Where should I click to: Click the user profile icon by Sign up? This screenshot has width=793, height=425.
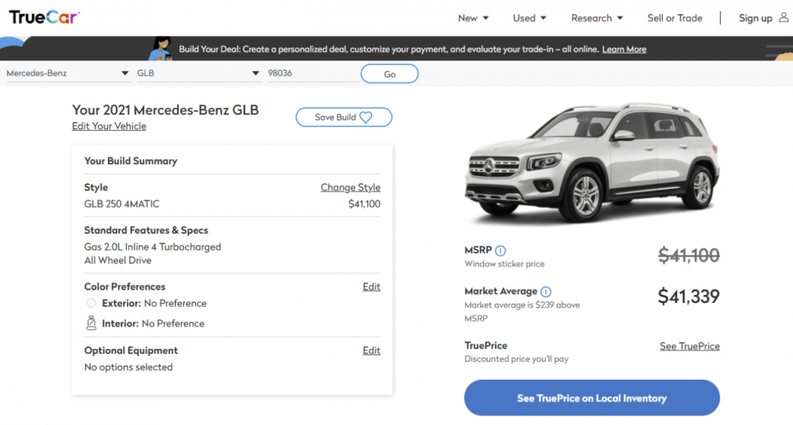pyautogui.click(x=783, y=18)
